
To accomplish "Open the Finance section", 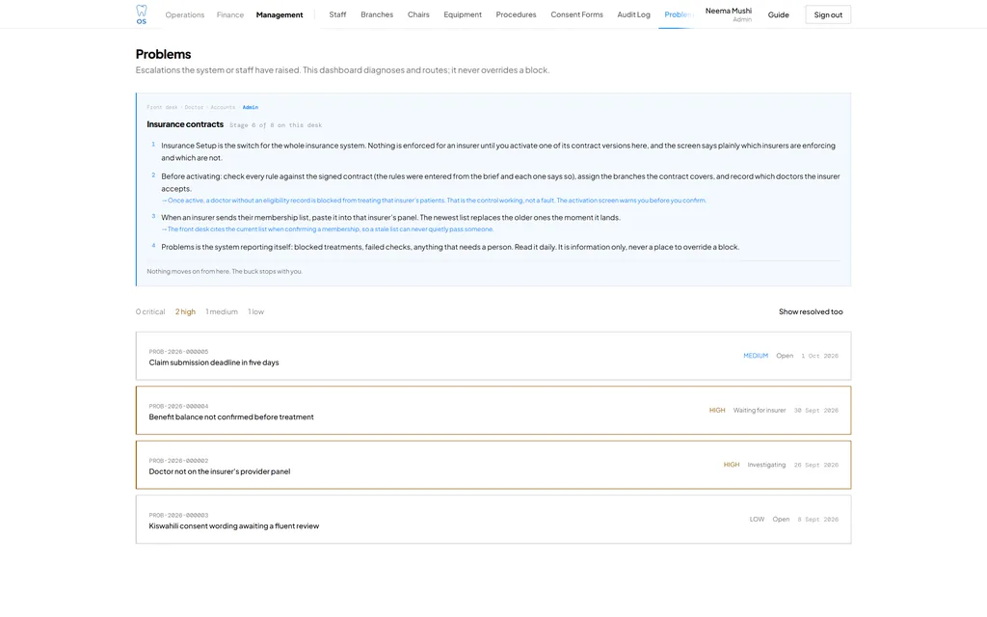I will click(229, 14).
